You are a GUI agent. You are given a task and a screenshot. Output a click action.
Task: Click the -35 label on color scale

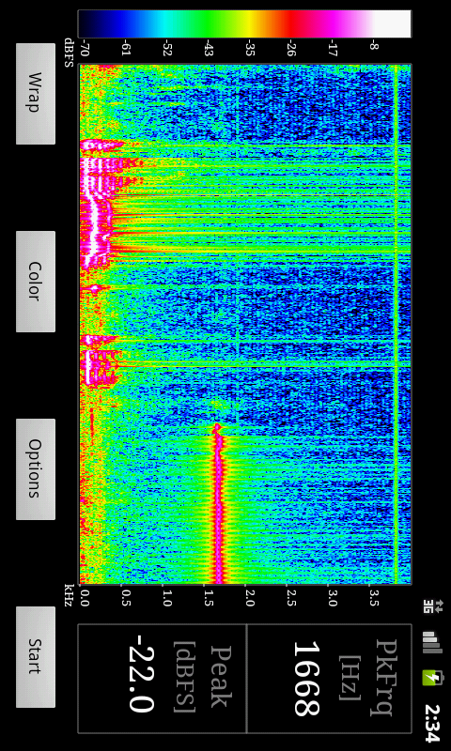coord(250,50)
